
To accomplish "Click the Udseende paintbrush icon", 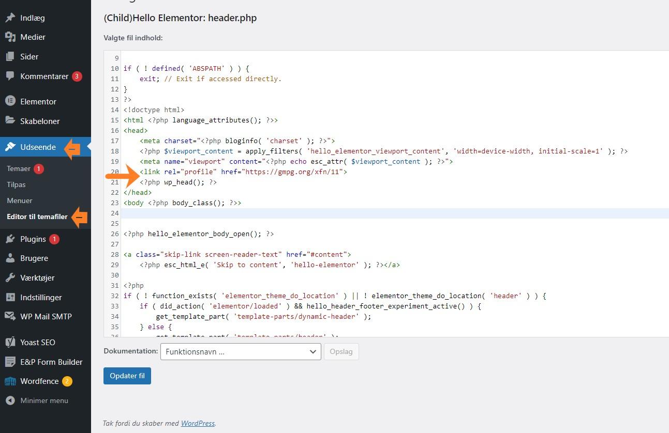I will 10,147.
